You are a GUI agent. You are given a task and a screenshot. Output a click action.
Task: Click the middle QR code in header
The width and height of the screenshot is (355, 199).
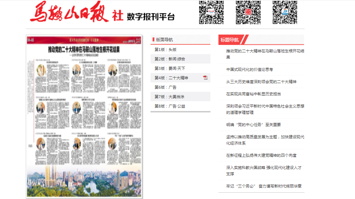coord(248,12)
